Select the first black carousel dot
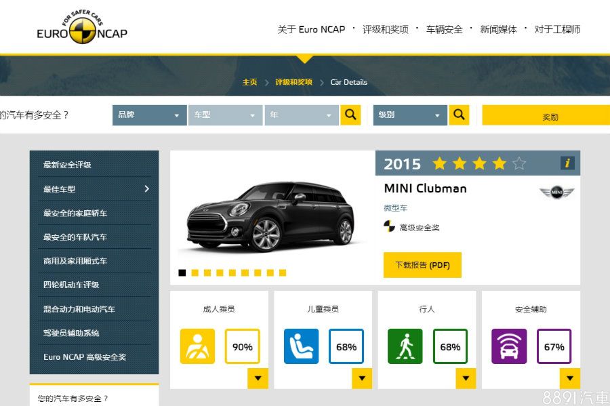Screen dimensions: 610x406 pyautogui.click(x=182, y=272)
